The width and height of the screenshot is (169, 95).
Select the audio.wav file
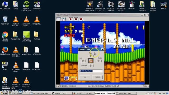[26, 66]
